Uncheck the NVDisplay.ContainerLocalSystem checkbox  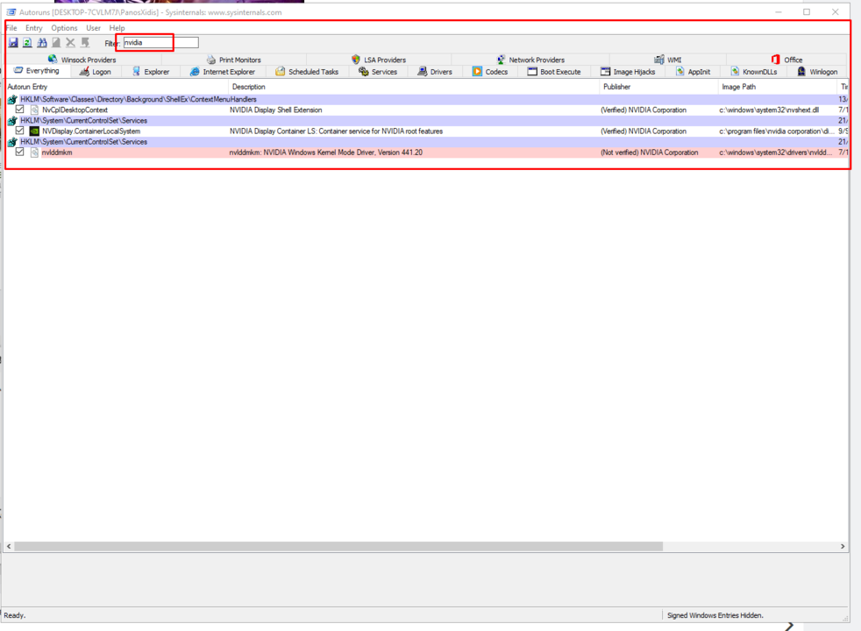pos(20,131)
